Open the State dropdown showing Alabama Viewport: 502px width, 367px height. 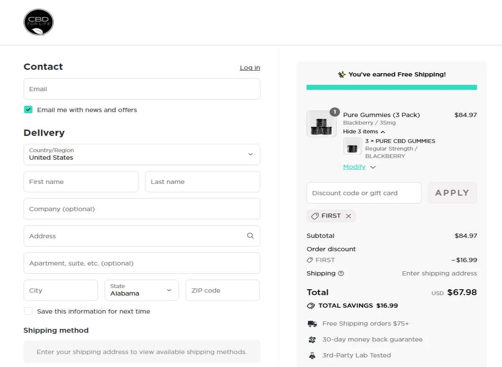coord(141,290)
